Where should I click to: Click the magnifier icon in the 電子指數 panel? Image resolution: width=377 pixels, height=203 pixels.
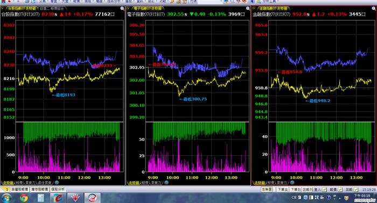[248, 9]
